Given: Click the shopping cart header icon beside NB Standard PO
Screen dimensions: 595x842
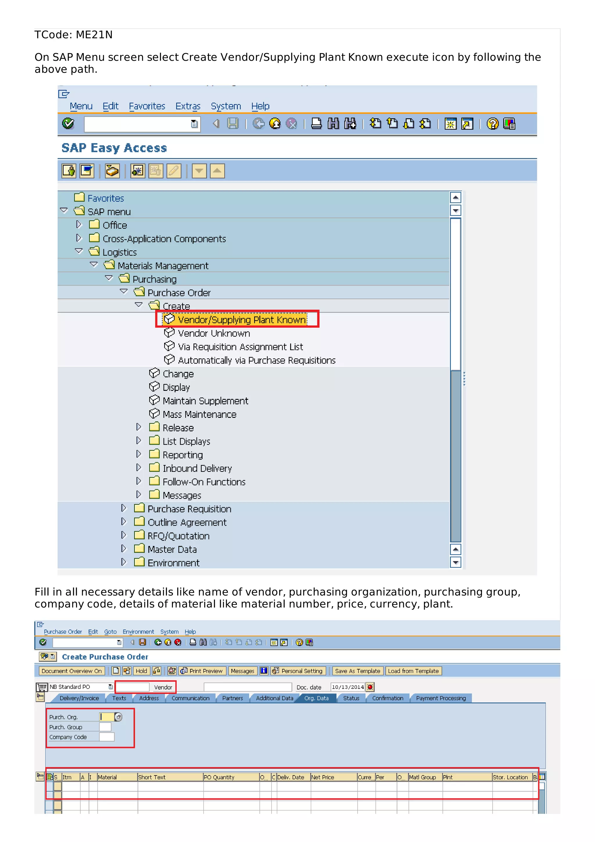Looking at the screenshot, I should coord(42,687).
